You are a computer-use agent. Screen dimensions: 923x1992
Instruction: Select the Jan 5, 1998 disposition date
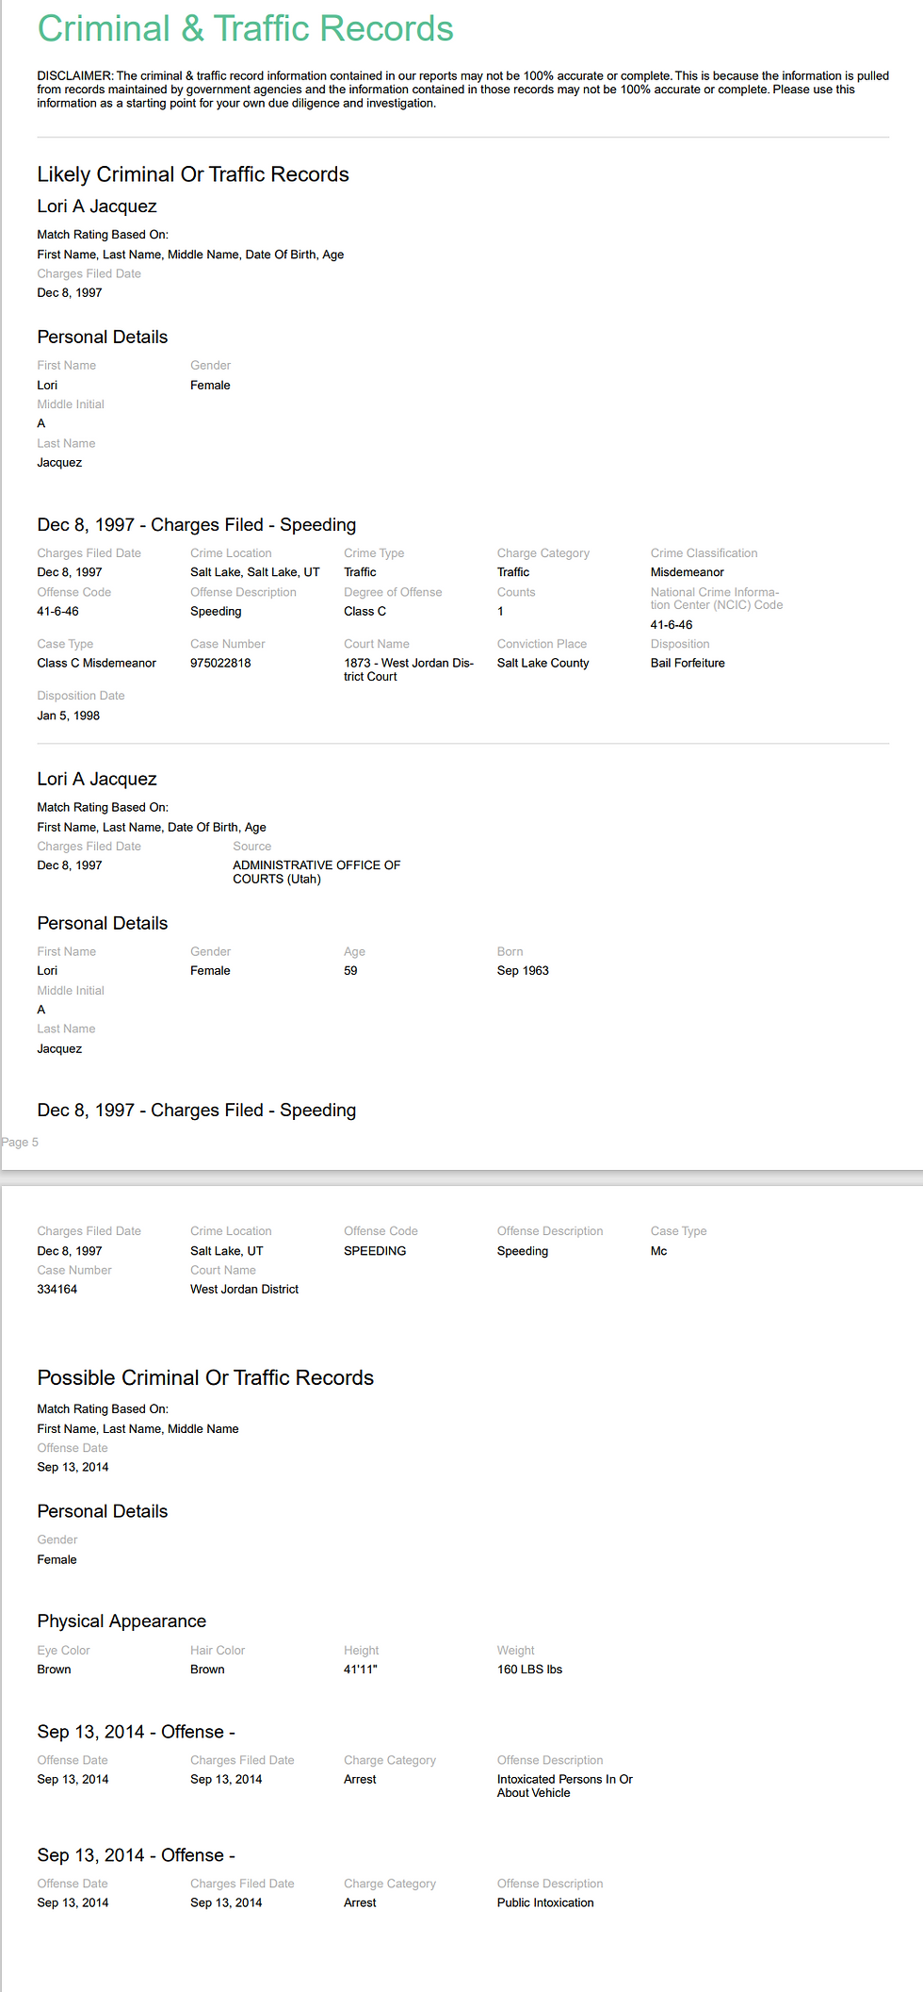69,716
